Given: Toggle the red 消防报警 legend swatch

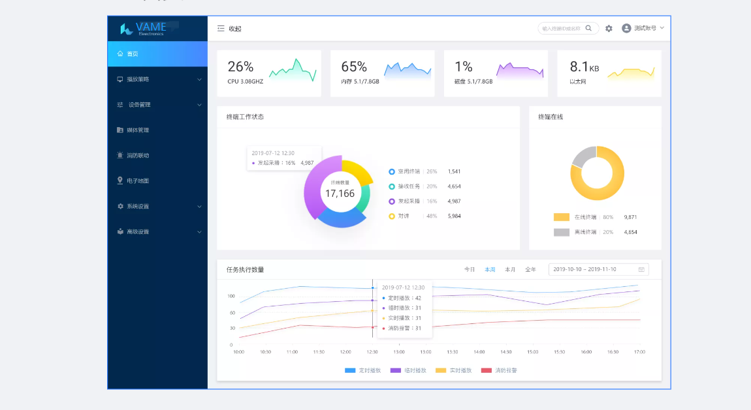Looking at the screenshot, I should click(x=486, y=370).
